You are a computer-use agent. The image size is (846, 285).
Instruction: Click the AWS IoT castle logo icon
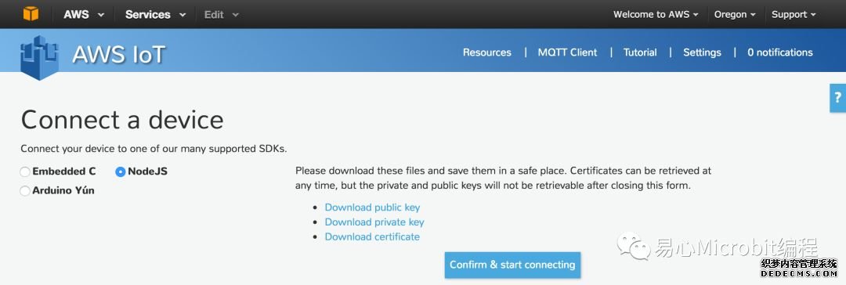39,57
